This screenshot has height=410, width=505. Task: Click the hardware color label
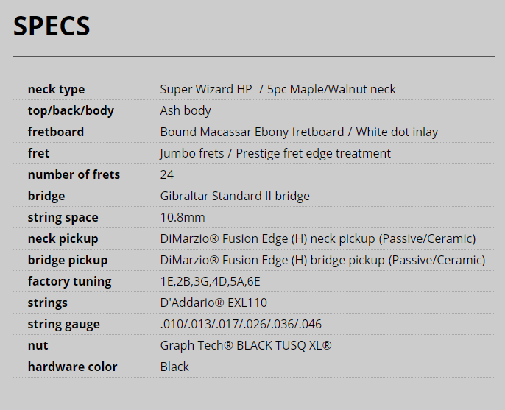[x=72, y=367]
